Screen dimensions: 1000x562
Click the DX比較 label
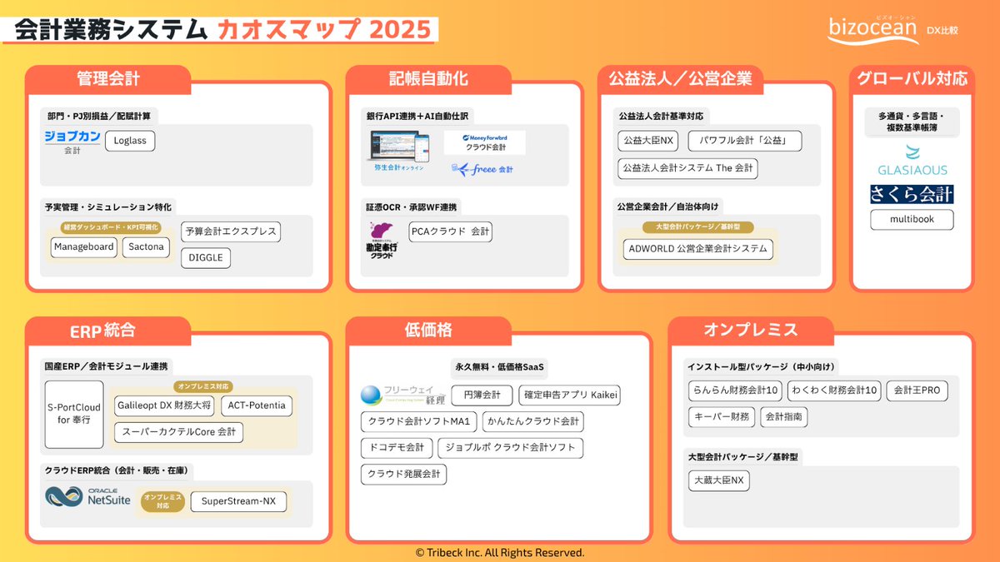coord(942,31)
